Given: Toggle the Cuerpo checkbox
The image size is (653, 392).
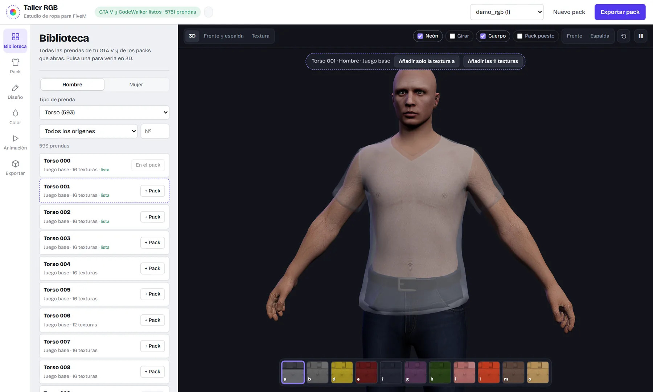Looking at the screenshot, I should [483, 36].
